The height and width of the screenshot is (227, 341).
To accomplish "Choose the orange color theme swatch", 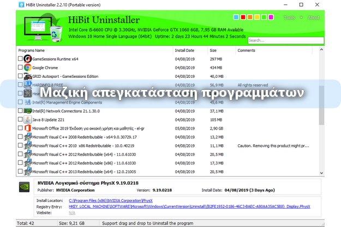I will (250, 17).
